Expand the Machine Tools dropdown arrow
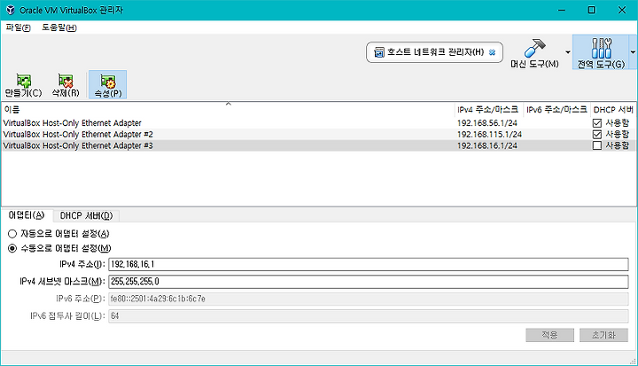Image resolution: width=638 pixels, height=366 pixels. [x=568, y=52]
